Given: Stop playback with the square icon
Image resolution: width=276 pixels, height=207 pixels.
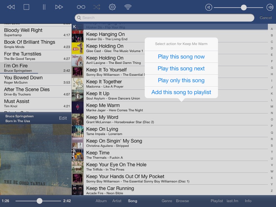Looking at the screenshot, I should point(26,7).
